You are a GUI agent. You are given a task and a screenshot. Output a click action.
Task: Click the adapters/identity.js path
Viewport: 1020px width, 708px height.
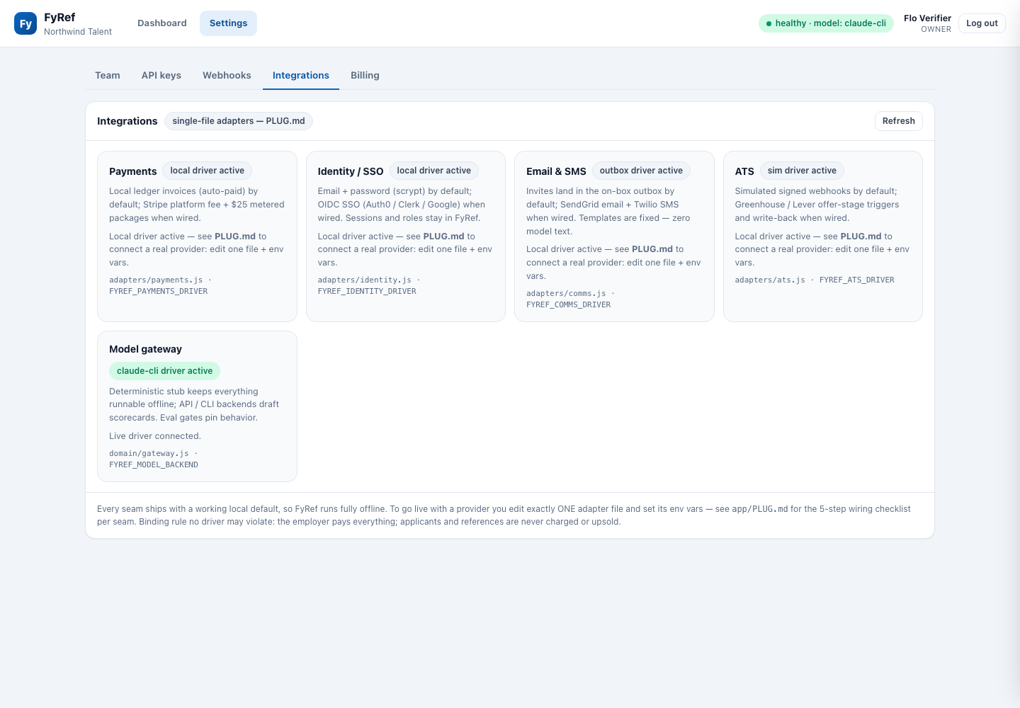tap(365, 280)
